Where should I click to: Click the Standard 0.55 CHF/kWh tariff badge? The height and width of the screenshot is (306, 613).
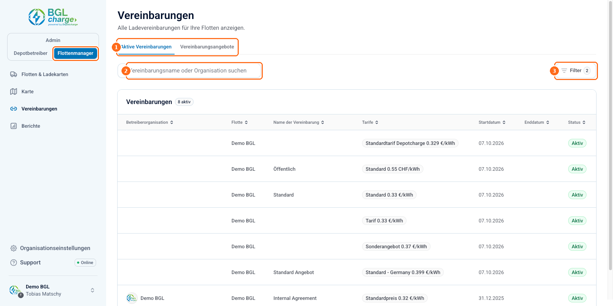[x=393, y=169]
